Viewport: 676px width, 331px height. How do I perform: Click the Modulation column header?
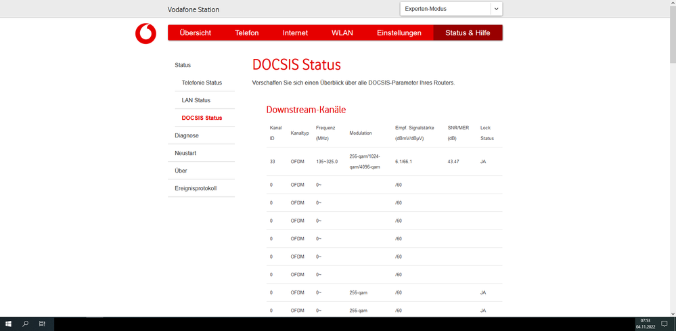tap(361, 133)
